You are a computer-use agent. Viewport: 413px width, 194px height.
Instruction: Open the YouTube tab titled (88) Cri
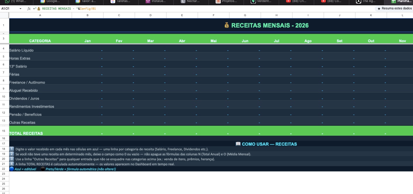[297, 1]
